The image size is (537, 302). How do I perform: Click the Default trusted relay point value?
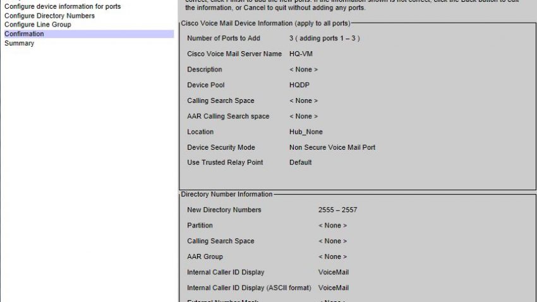[300, 163]
